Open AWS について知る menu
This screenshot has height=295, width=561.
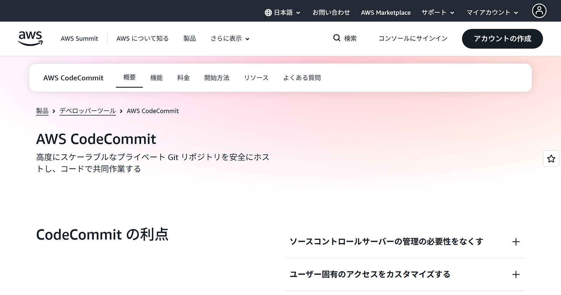tap(142, 39)
